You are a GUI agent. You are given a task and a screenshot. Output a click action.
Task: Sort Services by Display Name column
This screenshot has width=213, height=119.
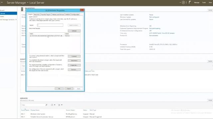click(35, 110)
